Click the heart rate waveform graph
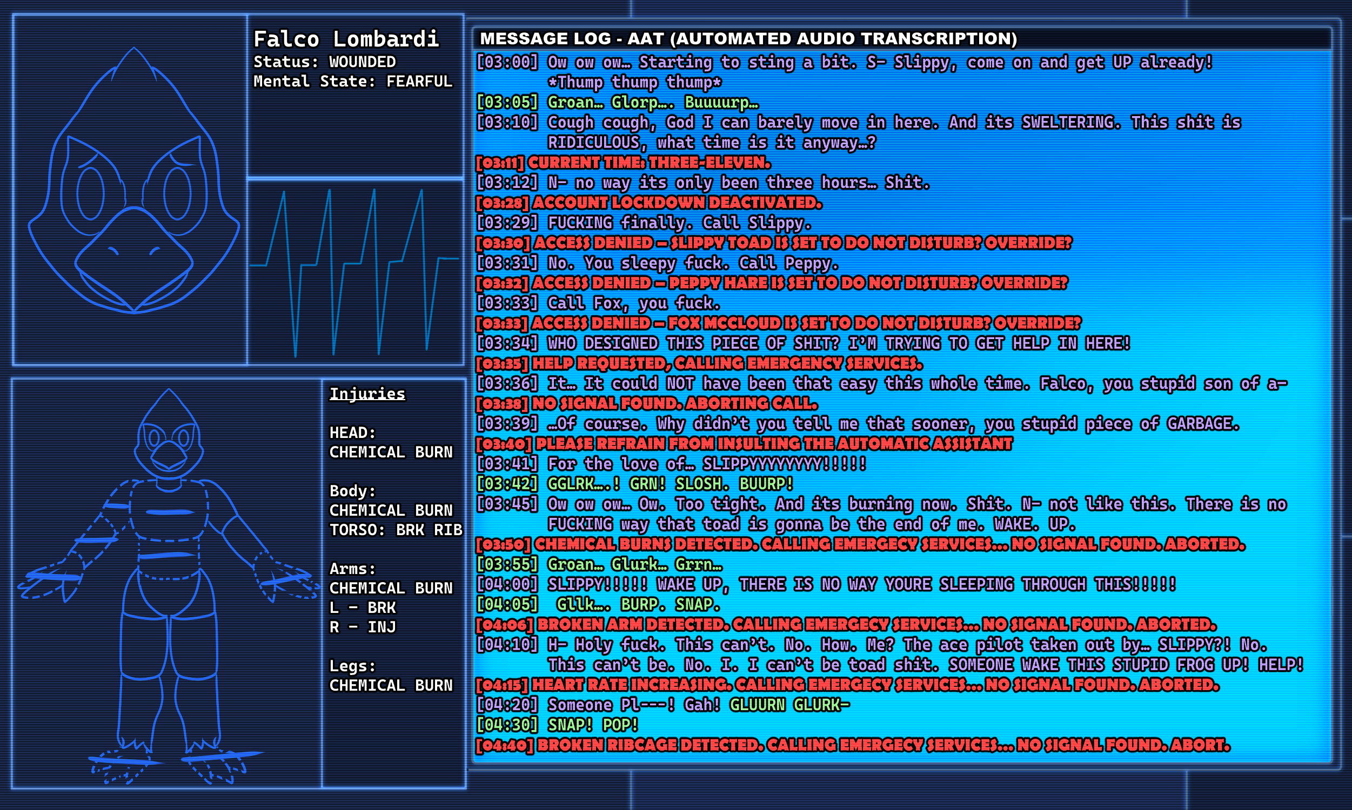 click(355, 272)
